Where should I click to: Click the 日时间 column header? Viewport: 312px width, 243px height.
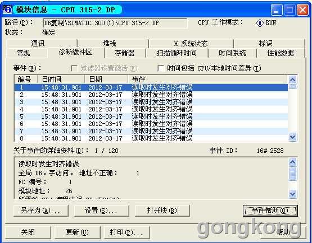coord(61,80)
